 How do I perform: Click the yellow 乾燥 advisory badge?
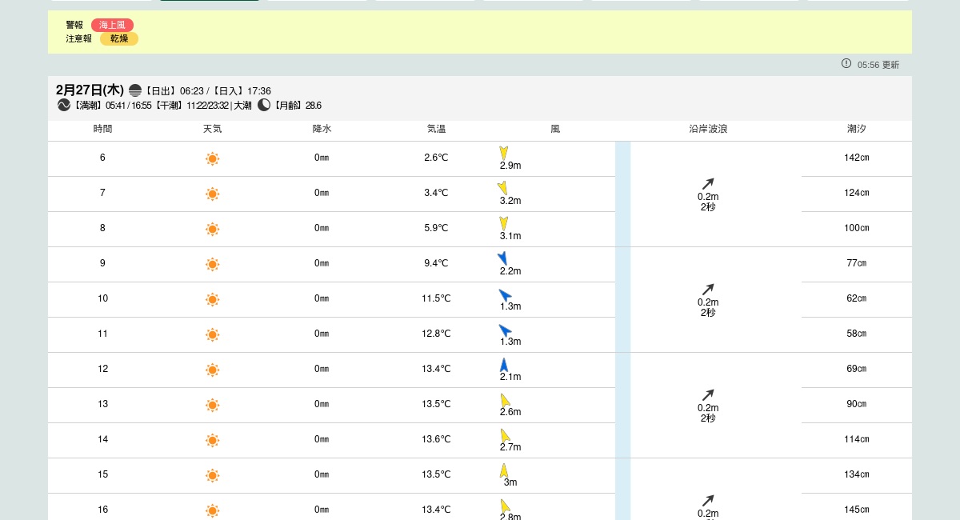(x=118, y=38)
